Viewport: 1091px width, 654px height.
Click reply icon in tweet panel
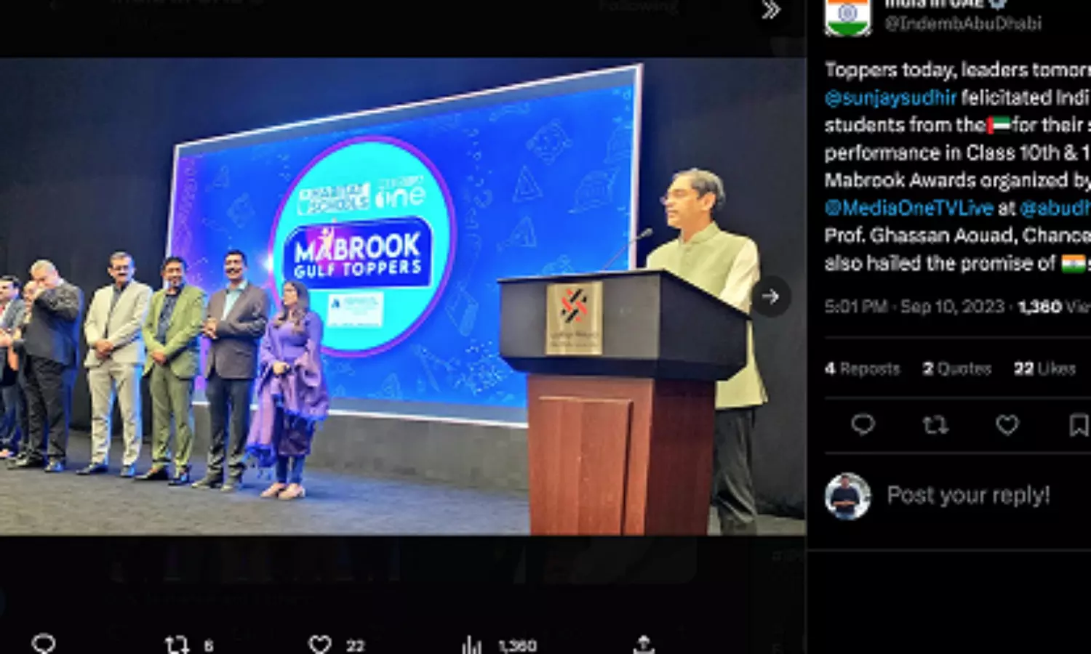coord(863,424)
